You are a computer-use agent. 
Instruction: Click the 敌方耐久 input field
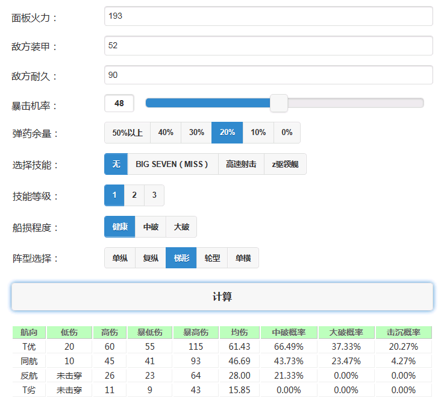coord(268,75)
